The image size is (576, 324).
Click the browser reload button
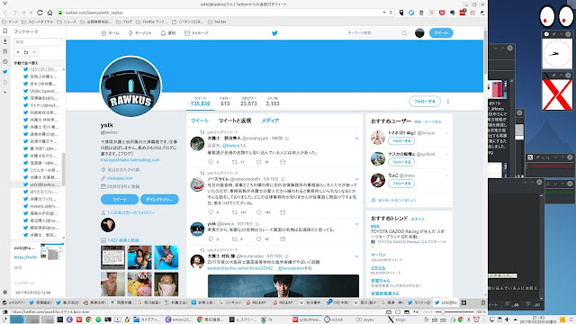(x=40, y=13)
